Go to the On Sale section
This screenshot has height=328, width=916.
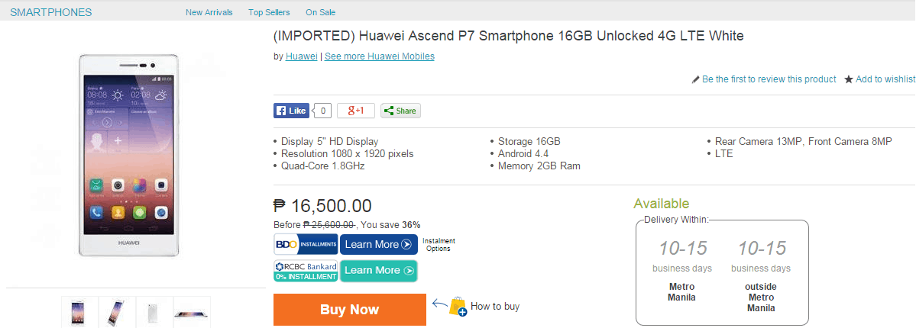[320, 12]
